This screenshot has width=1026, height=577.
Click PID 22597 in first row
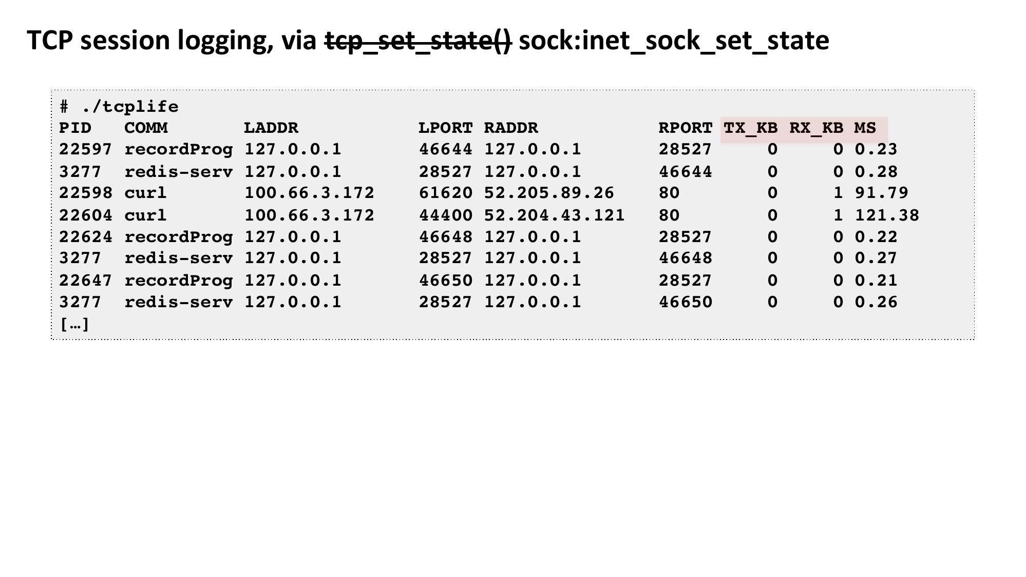coord(85,149)
